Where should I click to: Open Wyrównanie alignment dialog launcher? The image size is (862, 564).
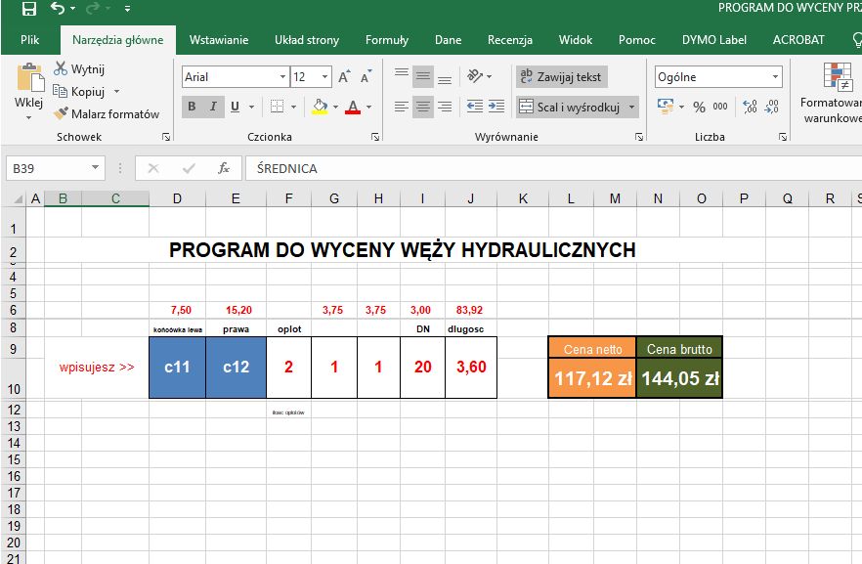[x=639, y=137]
